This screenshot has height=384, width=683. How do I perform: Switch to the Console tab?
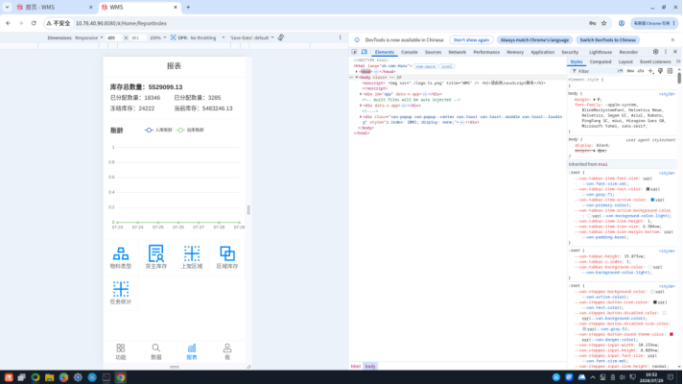tap(409, 52)
